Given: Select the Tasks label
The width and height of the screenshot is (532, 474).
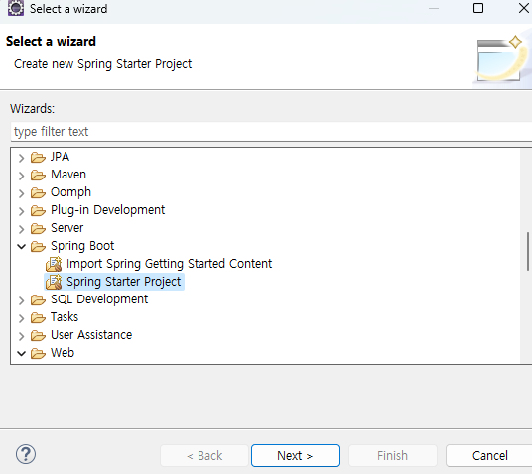Looking at the screenshot, I should pos(65,317).
